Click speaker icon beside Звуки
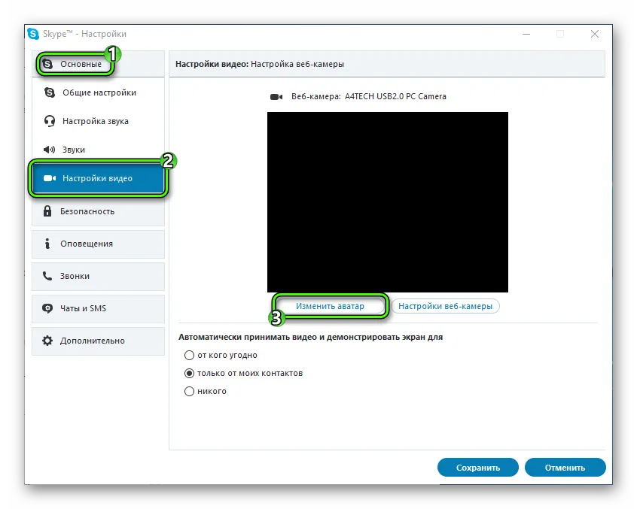This screenshot has width=637, height=509. 49,150
